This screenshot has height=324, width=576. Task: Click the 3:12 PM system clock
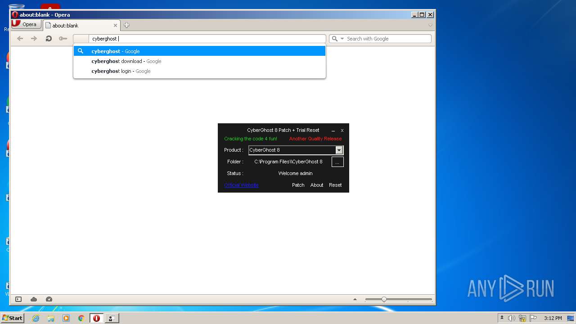click(553, 318)
